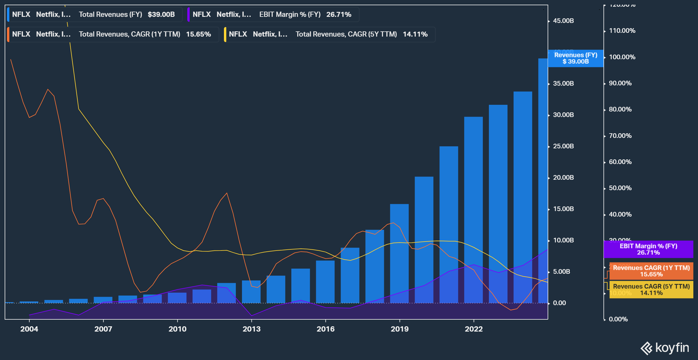Click the tallest revenue bar at $39.00B
Image resolution: width=698 pixels, height=360 pixels.
click(x=543, y=181)
